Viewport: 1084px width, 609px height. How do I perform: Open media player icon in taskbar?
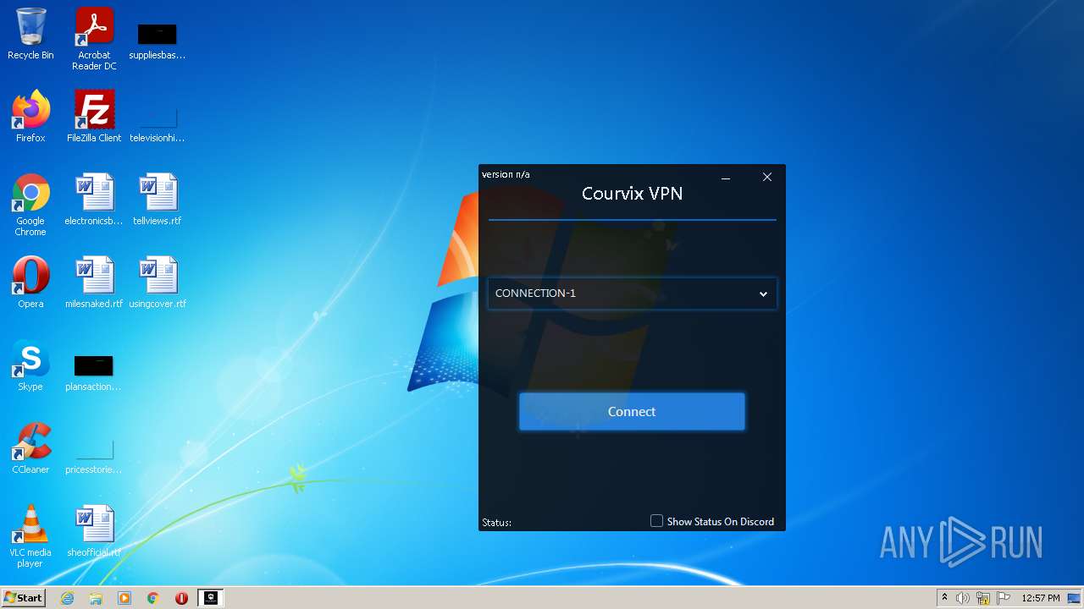click(x=124, y=598)
